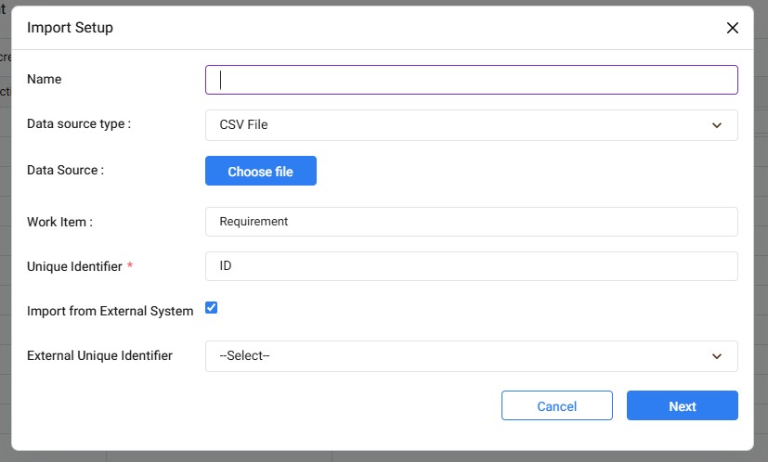This screenshot has height=462, width=768.
Task: Click into the Name text field
Action: (471, 80)
